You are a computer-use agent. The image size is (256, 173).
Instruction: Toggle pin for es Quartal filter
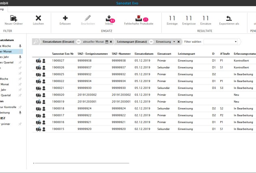point(20,63)
